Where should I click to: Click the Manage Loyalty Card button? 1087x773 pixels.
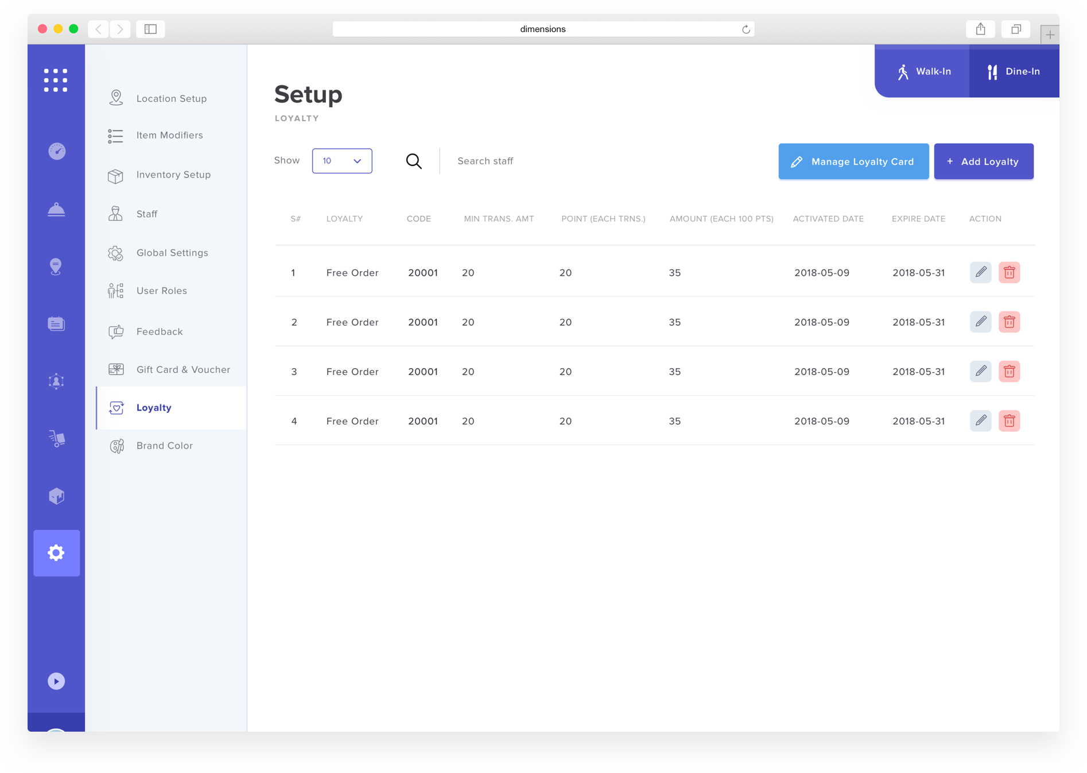tap(853, 161)
